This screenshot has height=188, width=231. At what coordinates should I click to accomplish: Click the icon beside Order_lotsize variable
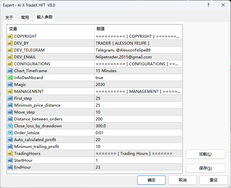pyautogui.click(x=10, y=133)
